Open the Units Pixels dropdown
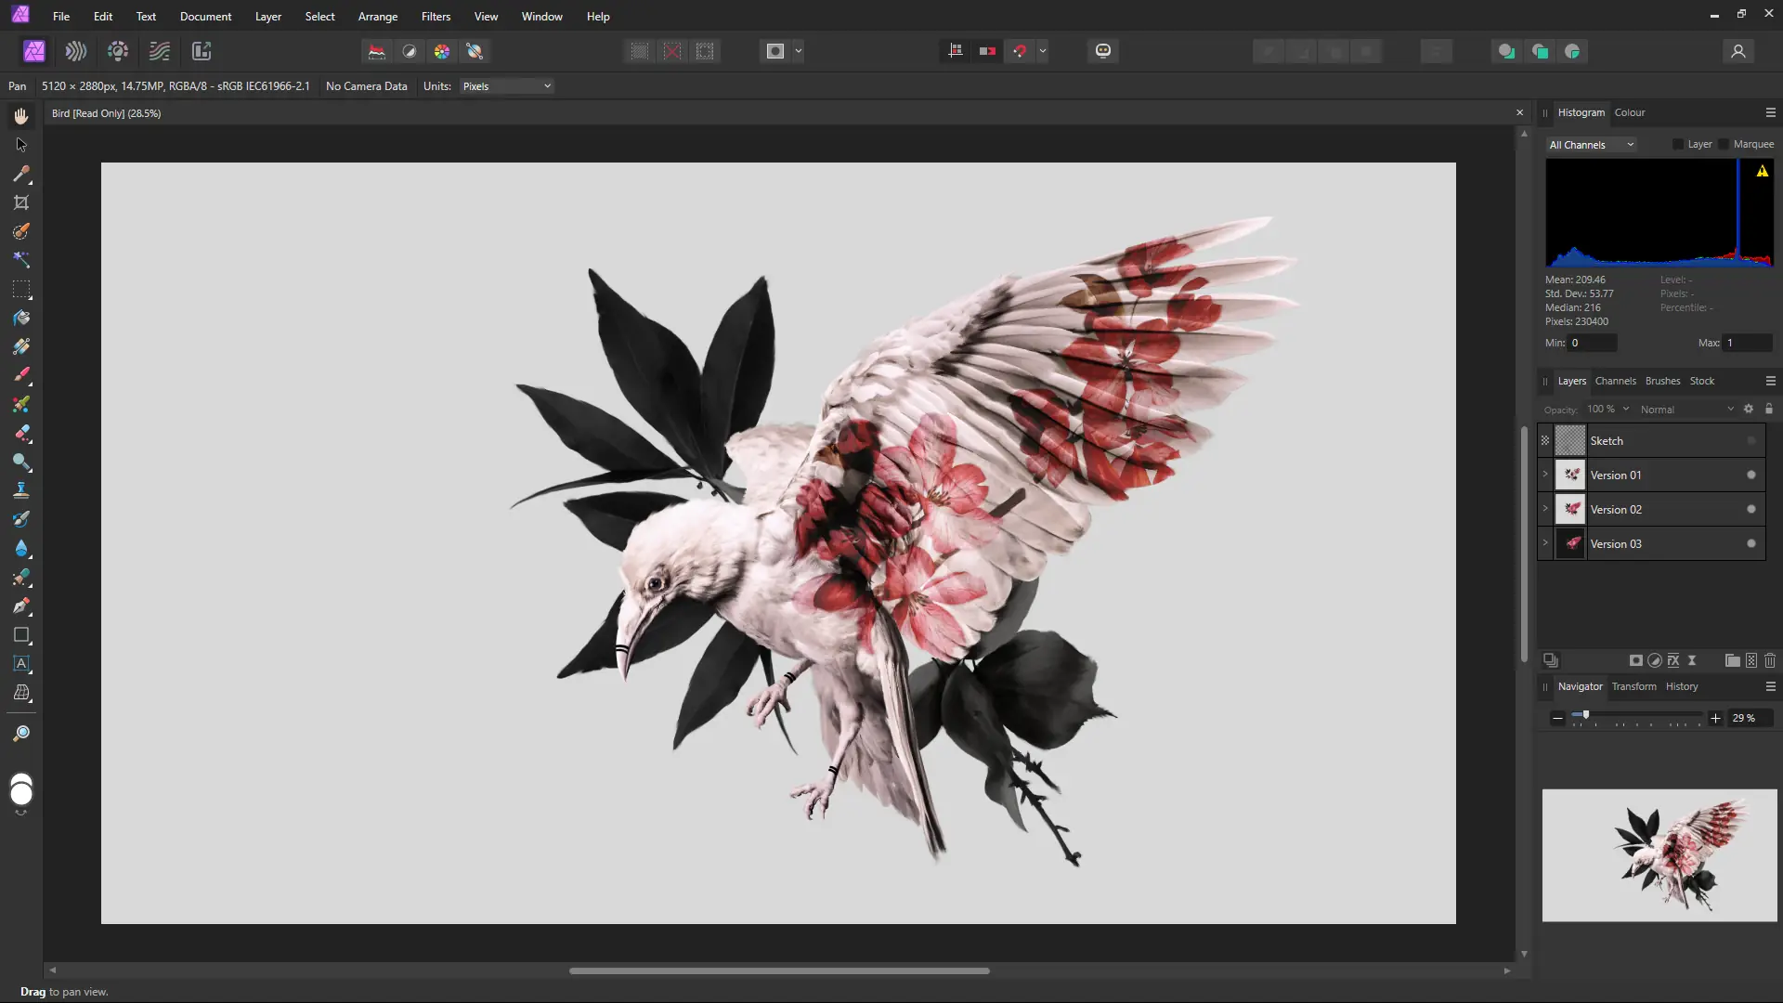Image resolution: width=1783 pixels, height=1003 pixels. coord(506,86)
